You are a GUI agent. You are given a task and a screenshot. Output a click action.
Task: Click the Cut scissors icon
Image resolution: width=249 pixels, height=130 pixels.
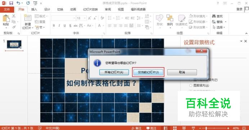coord(14,16)
